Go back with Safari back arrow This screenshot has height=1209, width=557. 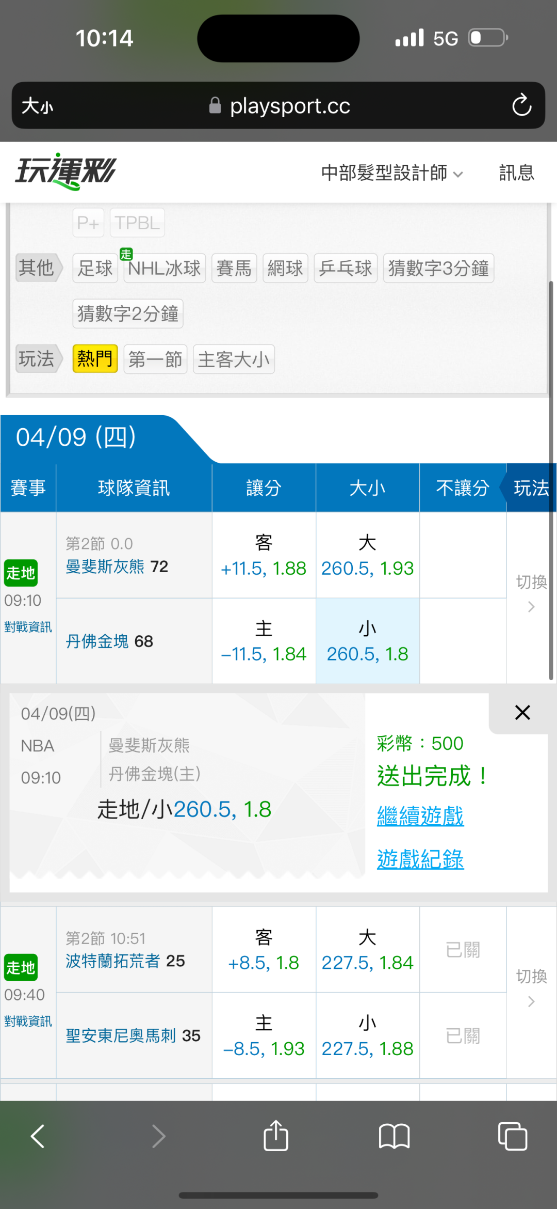tap(38, 1136)
